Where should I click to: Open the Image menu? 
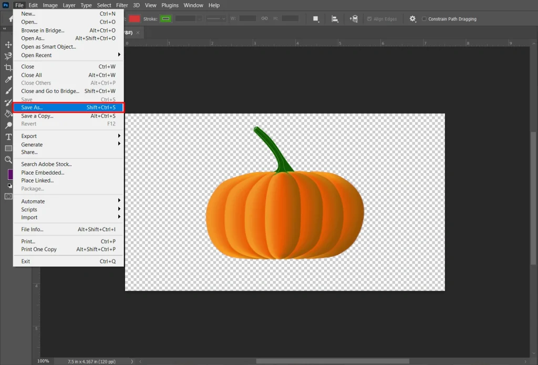50,5
